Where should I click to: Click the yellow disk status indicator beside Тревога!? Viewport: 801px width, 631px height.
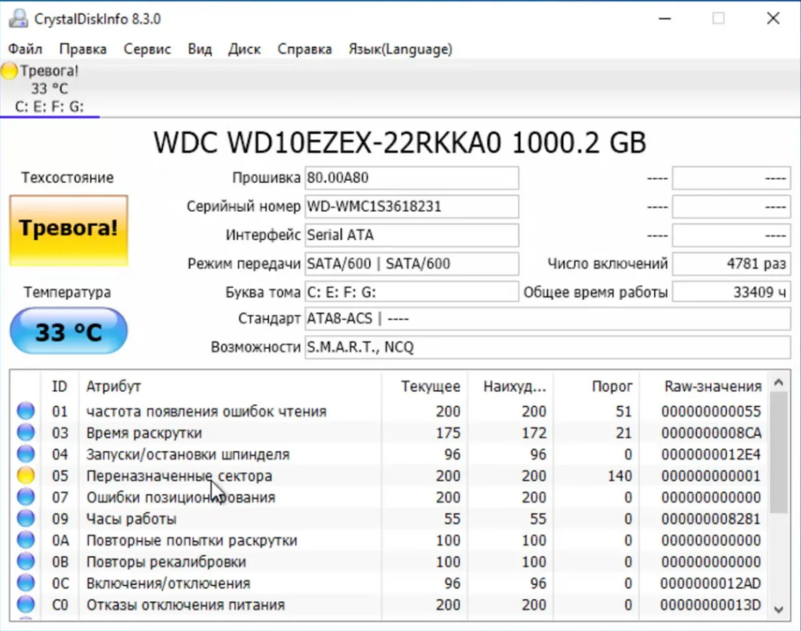pyautogui.click(x=9, y=71)
